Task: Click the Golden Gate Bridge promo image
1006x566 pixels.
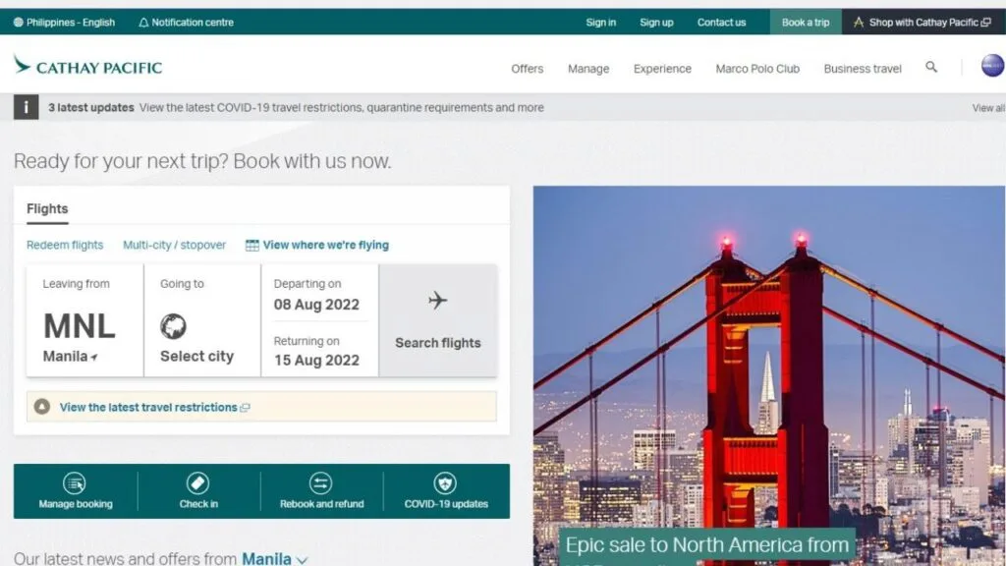Action: point(769,376)
